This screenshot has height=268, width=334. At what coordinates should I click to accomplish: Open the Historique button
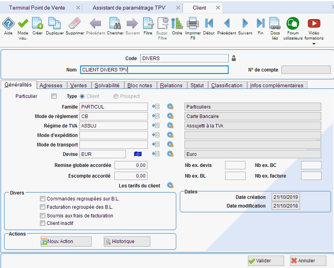(x=127, y=241)
